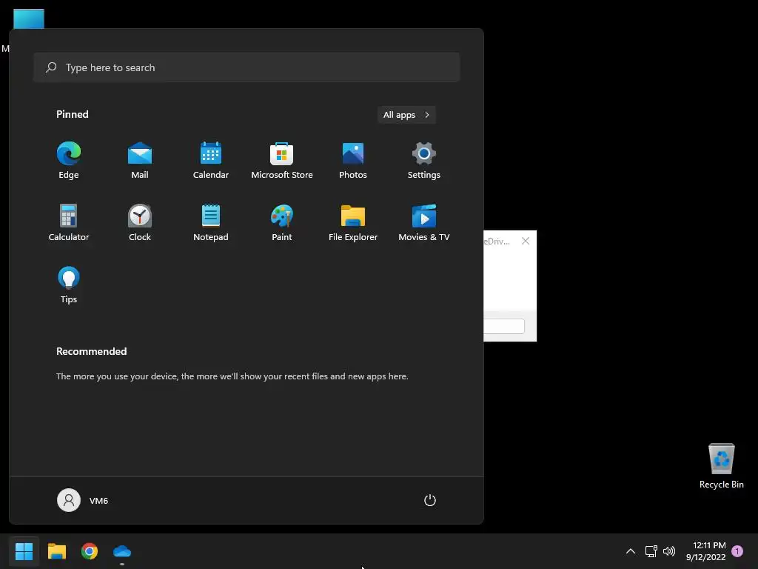
Task: Open Settings from the Start menu
Action: [424, 161]
